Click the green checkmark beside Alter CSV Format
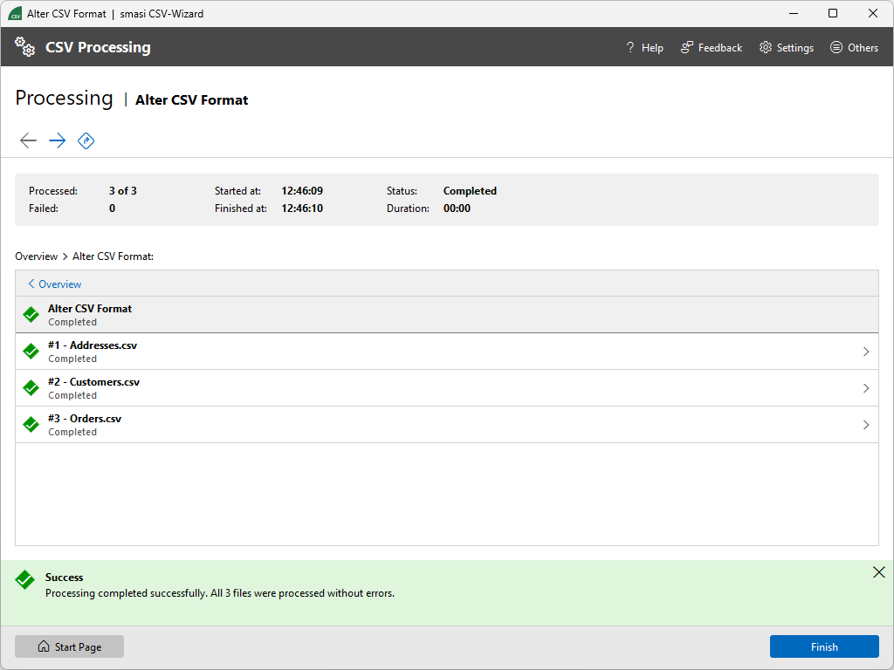 [31, 314]
